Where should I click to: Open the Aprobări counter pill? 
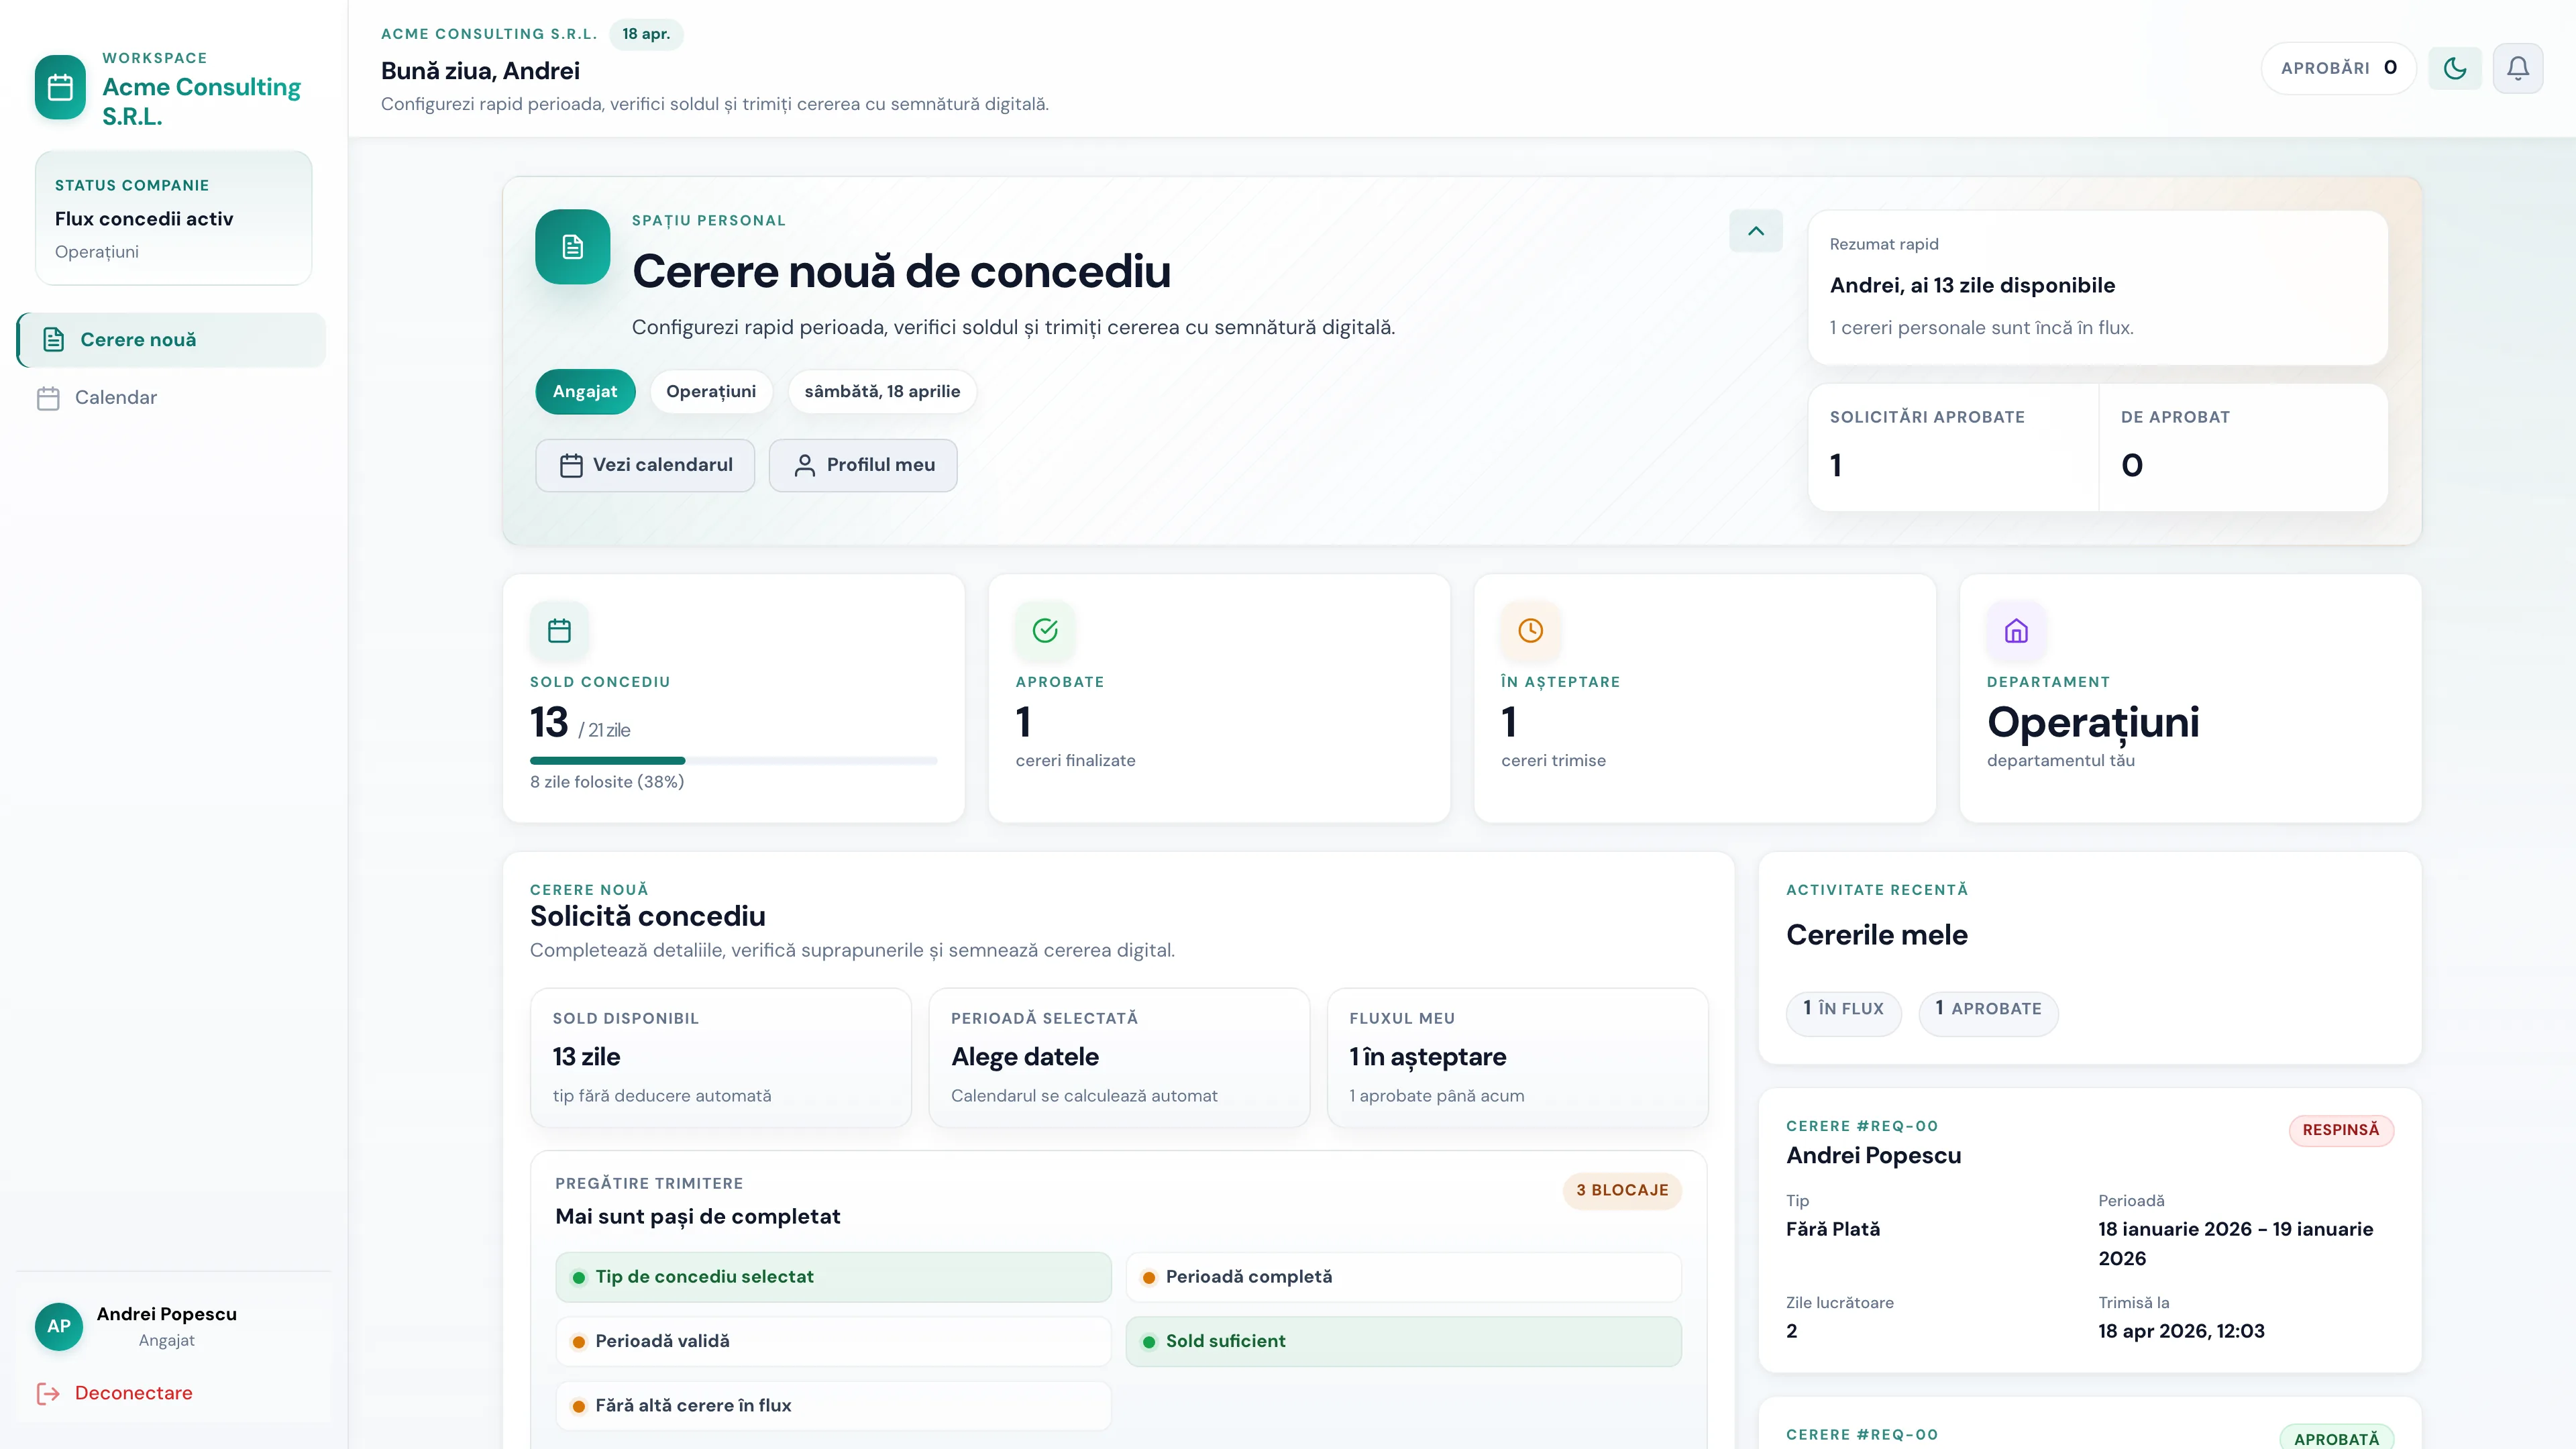(x=2338, y=68)
